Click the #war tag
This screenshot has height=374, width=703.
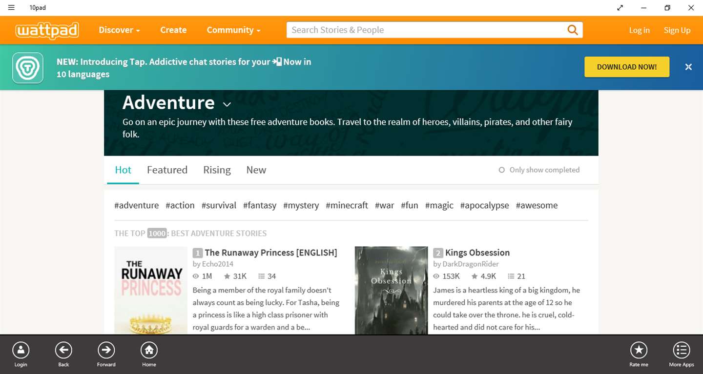[x=385, y=205]
